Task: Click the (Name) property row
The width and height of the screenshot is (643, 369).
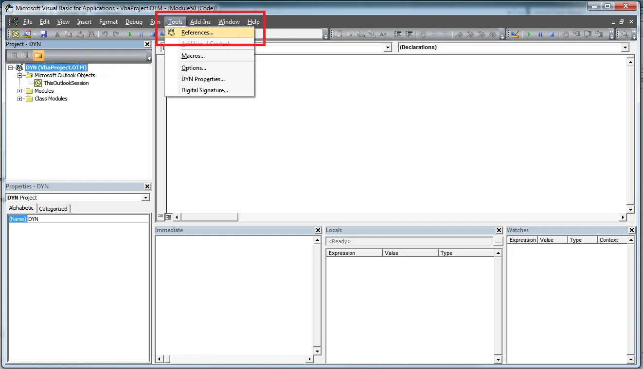Action: click(x=78, y=219)
